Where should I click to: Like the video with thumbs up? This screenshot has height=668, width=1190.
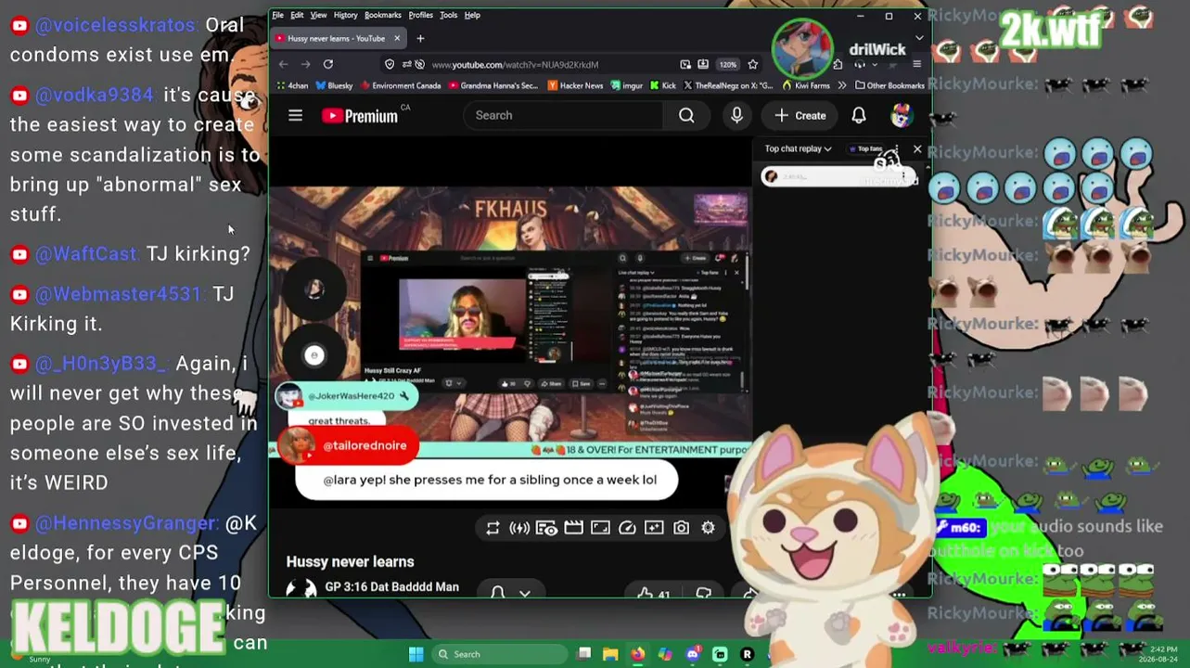click(x=653, y=593)
